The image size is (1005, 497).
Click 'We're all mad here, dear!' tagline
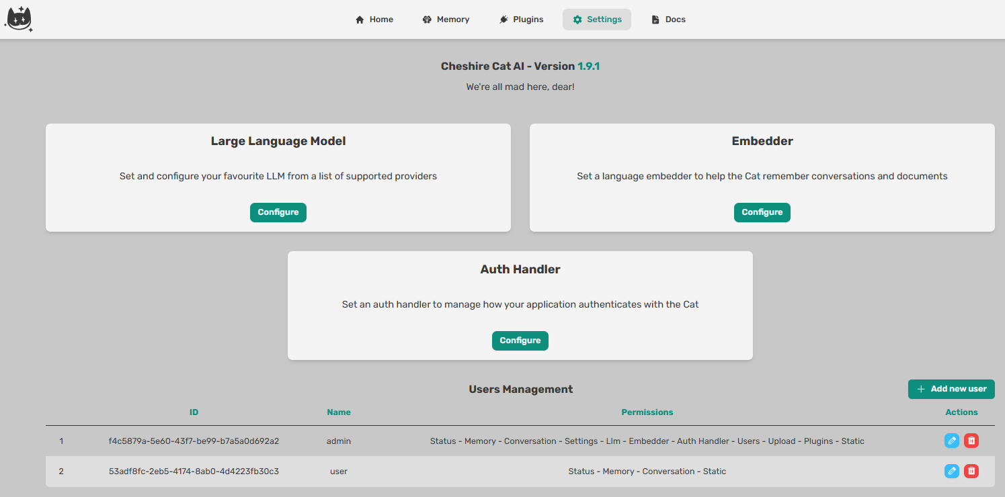(520, 87)
